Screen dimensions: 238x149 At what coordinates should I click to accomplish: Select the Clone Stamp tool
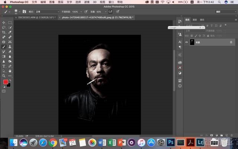[10, 47]
